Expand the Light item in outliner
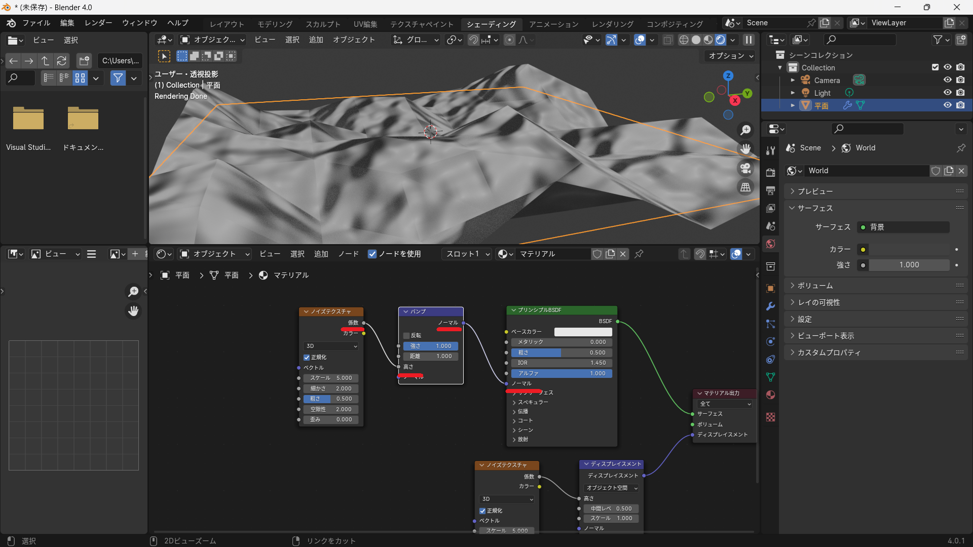The width and height of the screenshot is (973, 547). [x=793, y=93]
